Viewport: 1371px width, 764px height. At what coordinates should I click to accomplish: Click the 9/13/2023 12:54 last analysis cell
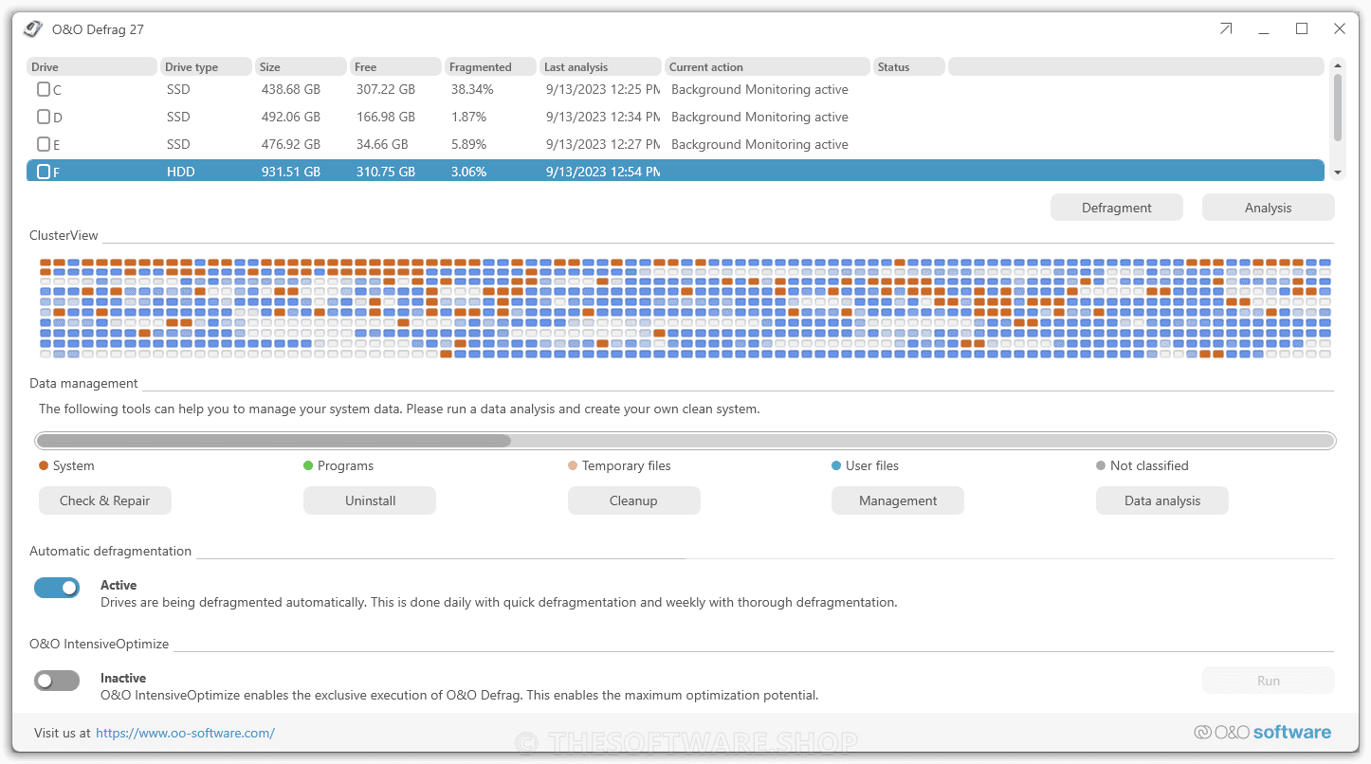(603, 172)
